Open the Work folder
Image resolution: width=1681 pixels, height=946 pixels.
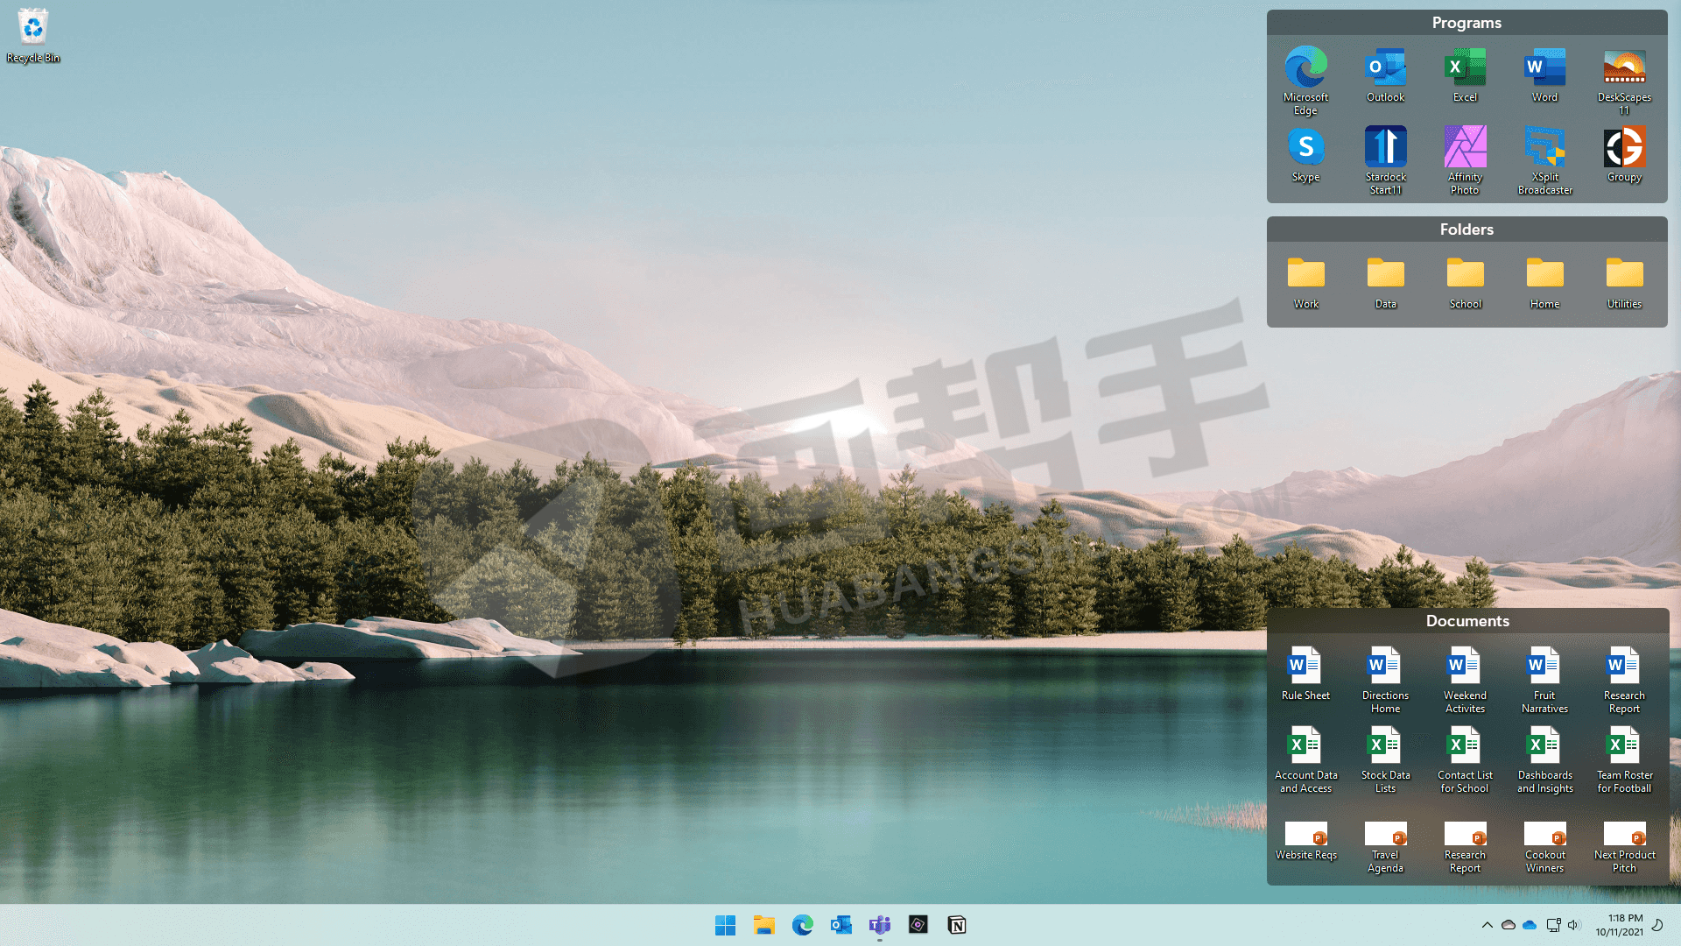[1305, 283]
